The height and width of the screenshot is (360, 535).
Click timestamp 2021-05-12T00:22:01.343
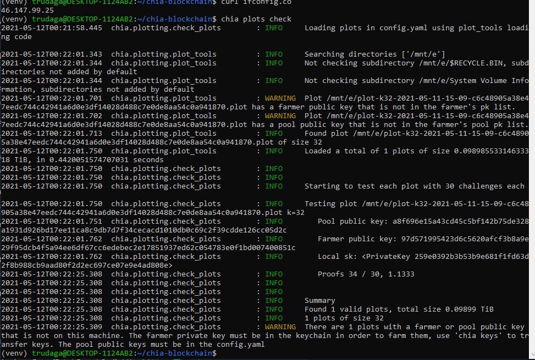[x=52, y=54]
